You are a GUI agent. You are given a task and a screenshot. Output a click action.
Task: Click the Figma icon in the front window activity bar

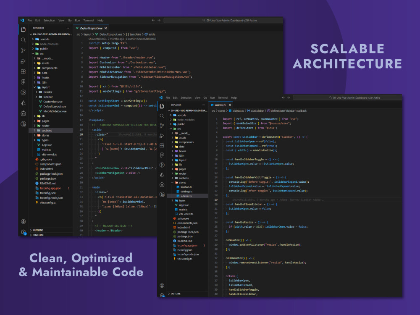162,155
